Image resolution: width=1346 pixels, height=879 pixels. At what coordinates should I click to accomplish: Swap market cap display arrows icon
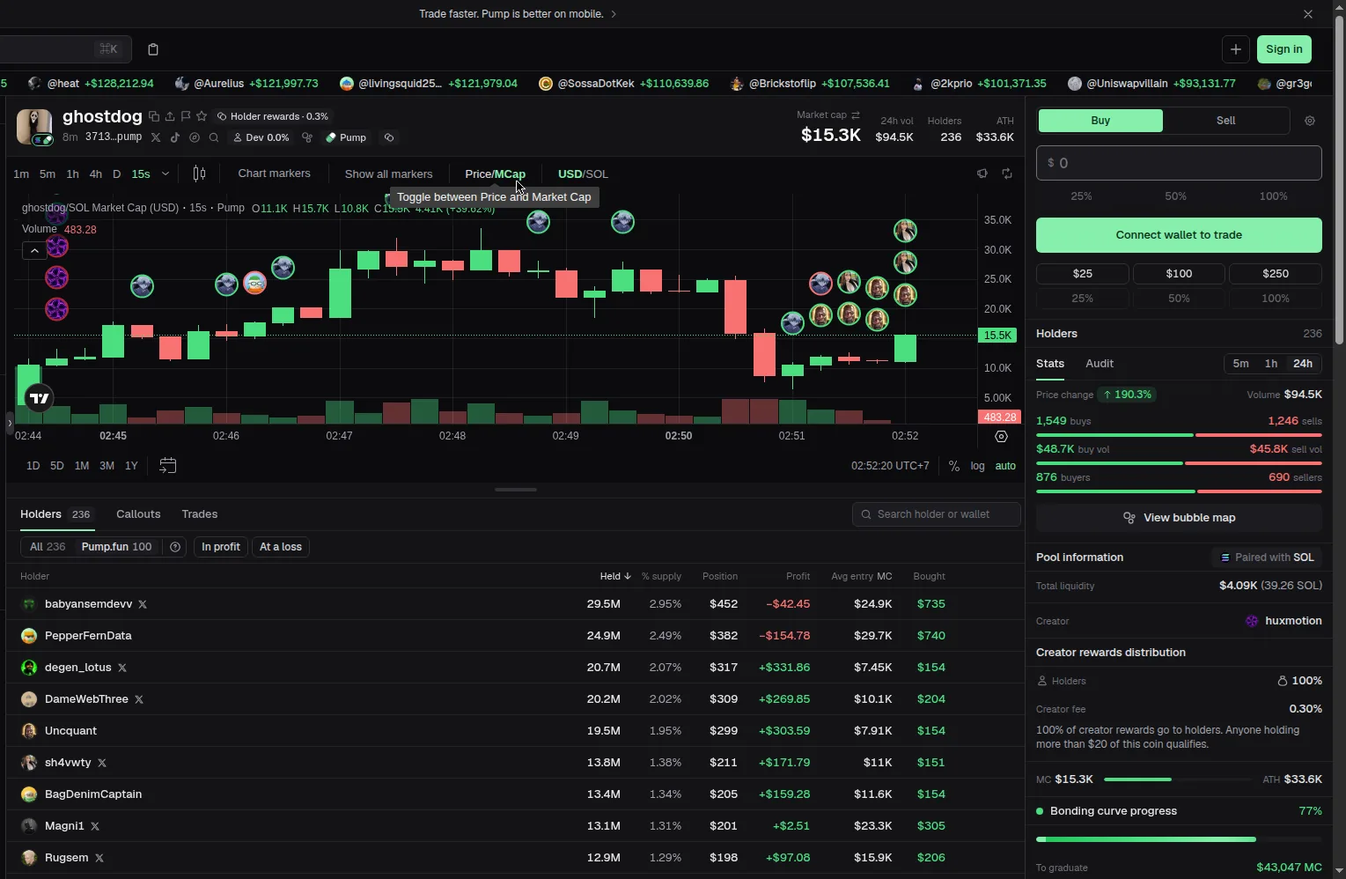tap(856, 115)
